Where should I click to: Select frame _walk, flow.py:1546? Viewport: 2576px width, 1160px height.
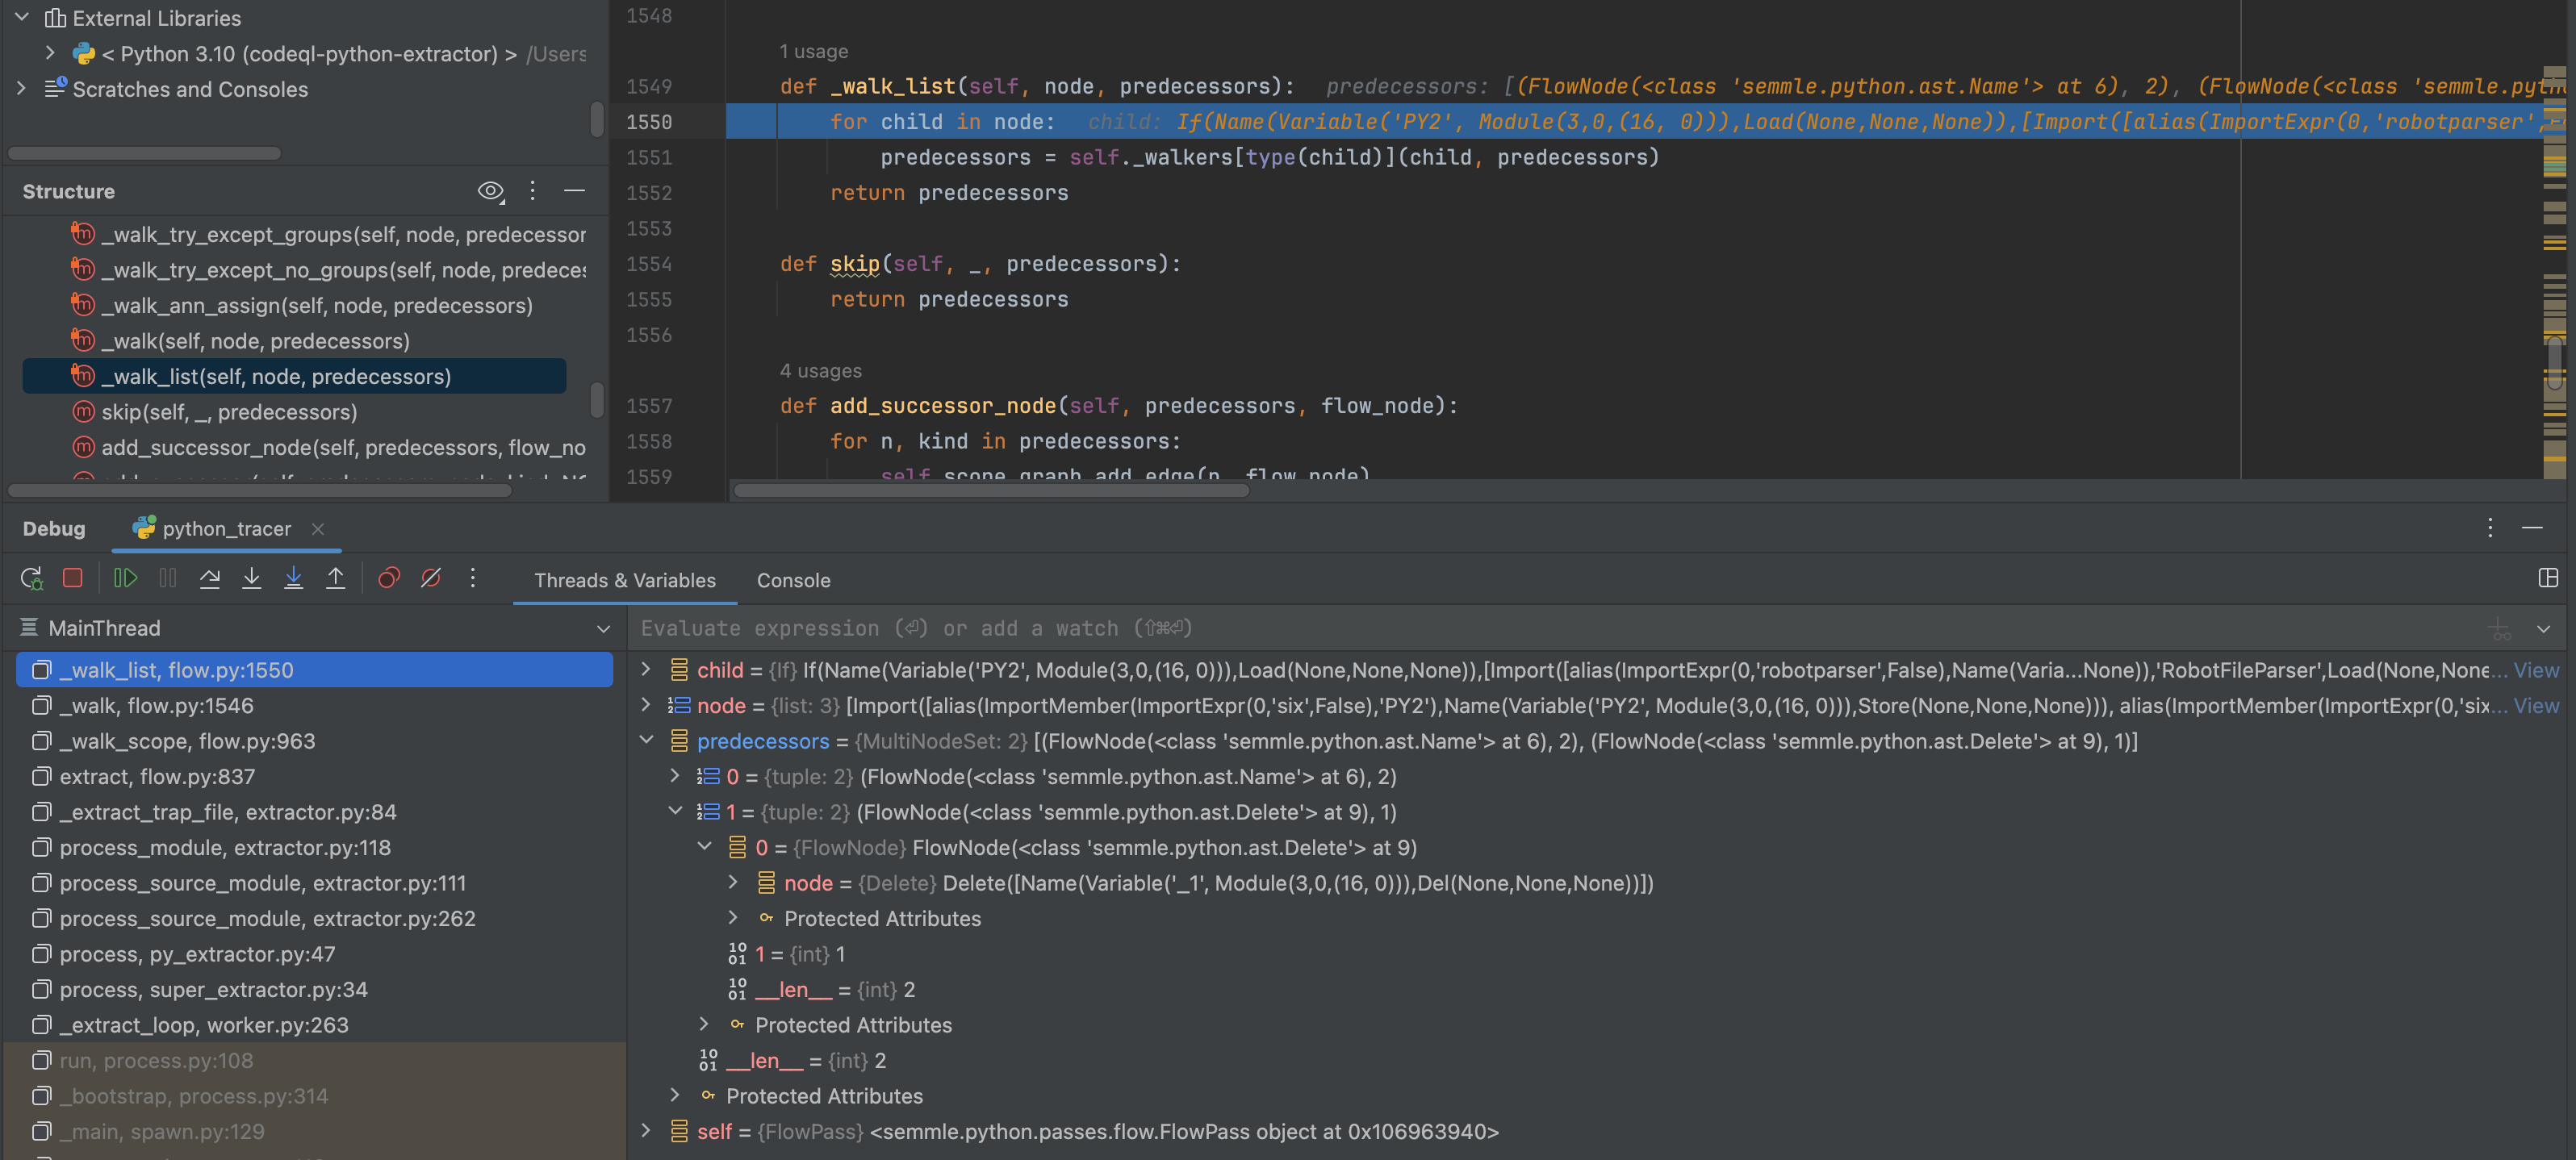click(313, 705)
